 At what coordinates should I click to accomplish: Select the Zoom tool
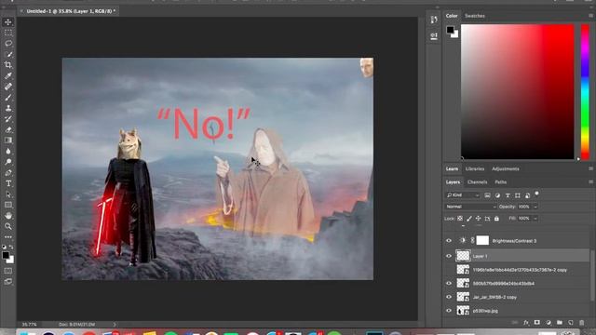tap(8, 226)
